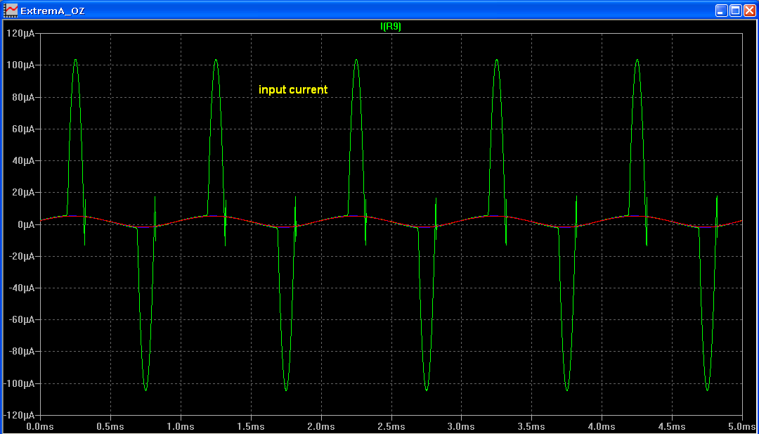The image size is (759, 434).
Task: Click the 4.0ms time axis label
Action: coord(602,427)
